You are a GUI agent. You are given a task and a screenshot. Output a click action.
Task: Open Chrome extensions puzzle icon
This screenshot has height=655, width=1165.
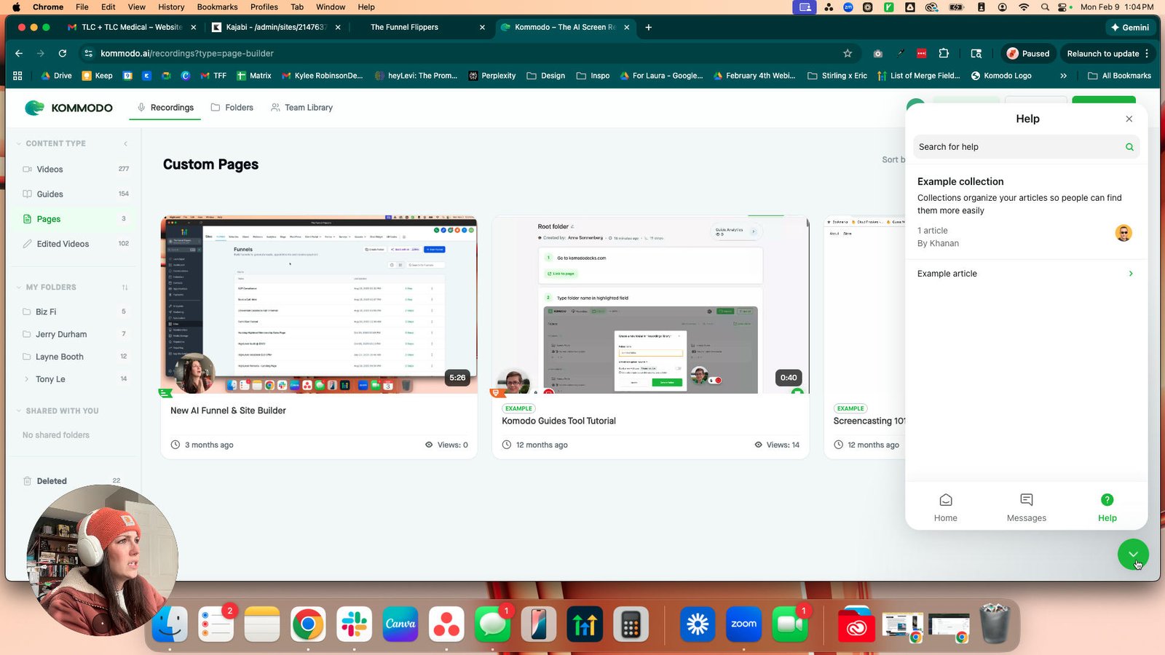[x=944, y=53]
